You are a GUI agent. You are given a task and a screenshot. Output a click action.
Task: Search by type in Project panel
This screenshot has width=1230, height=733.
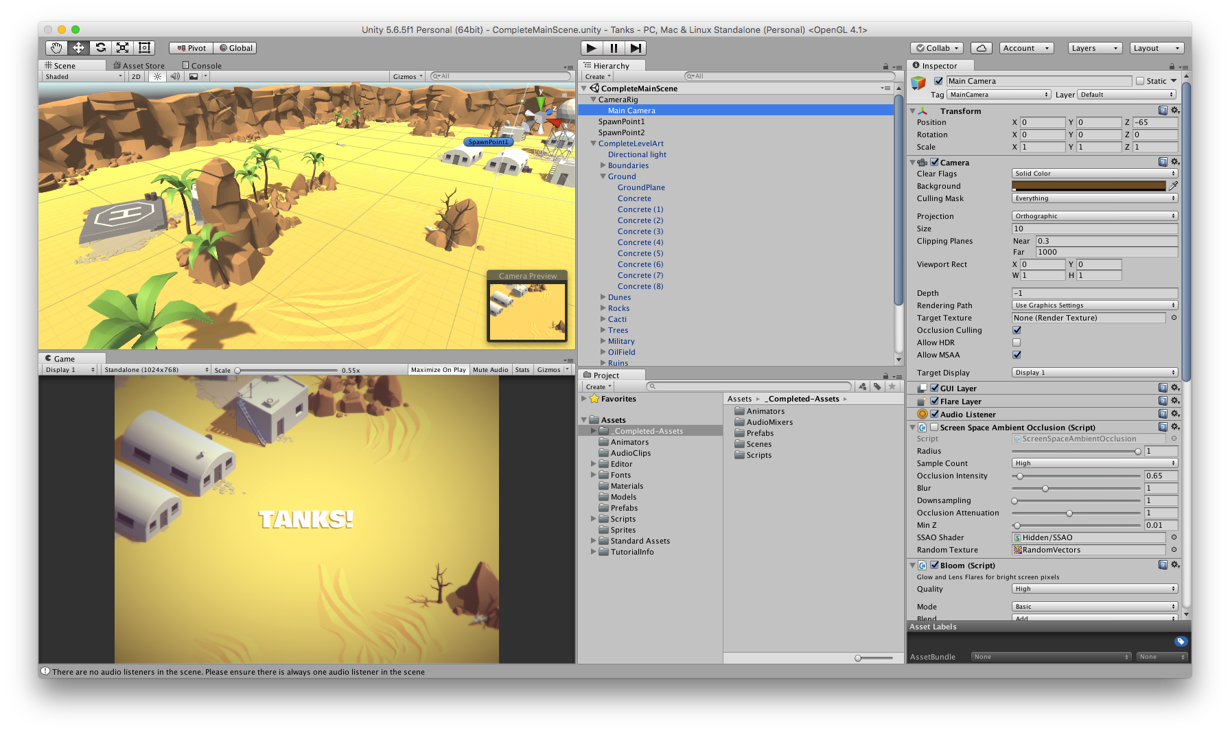click(x=863, y=386)
